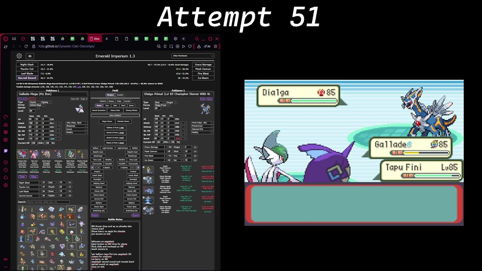Select the Singles battle format
Screen dimensions: 482x271
[110, 95]
